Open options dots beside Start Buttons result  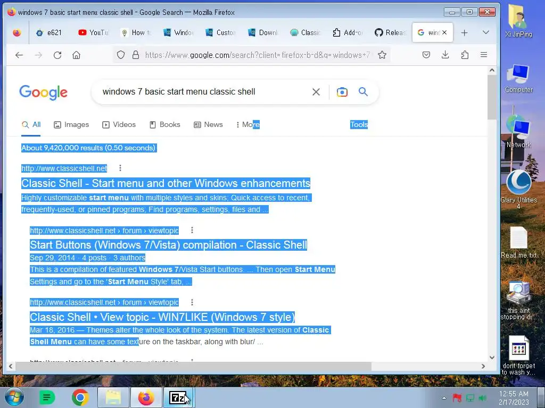coord(192,230)
